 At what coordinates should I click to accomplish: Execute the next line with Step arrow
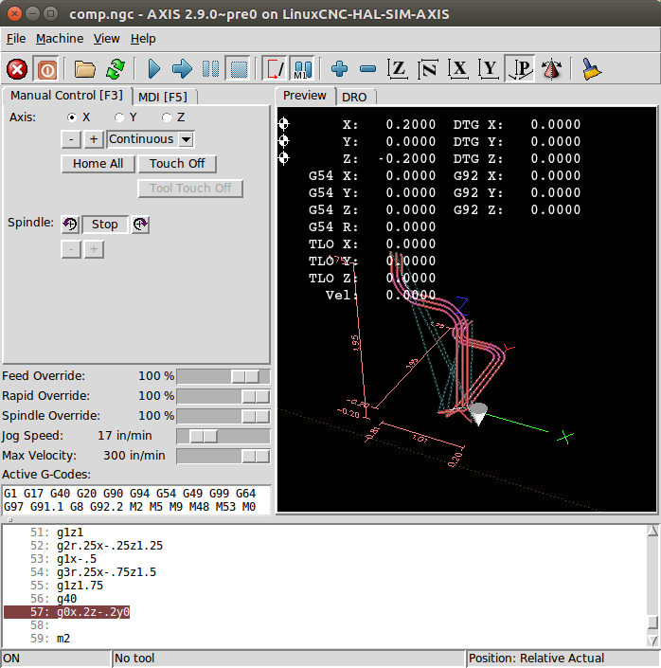[x=182, y=69]
